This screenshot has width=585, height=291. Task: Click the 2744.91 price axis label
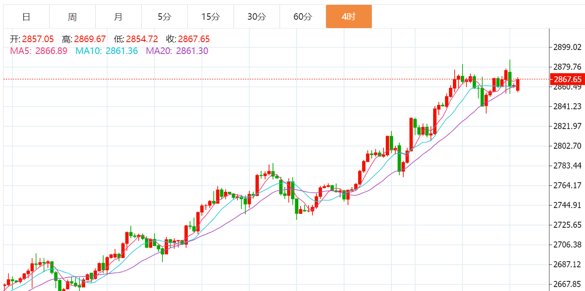[567, 205]
